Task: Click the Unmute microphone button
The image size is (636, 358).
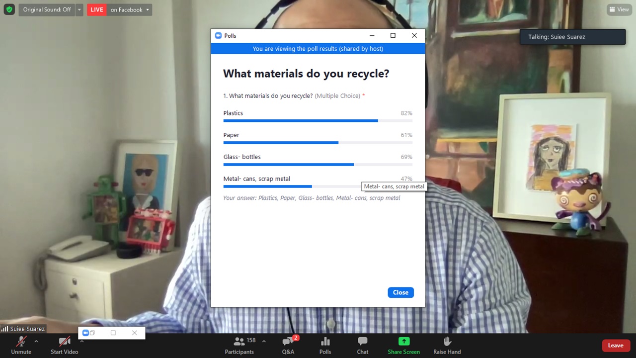Action: 21,345
